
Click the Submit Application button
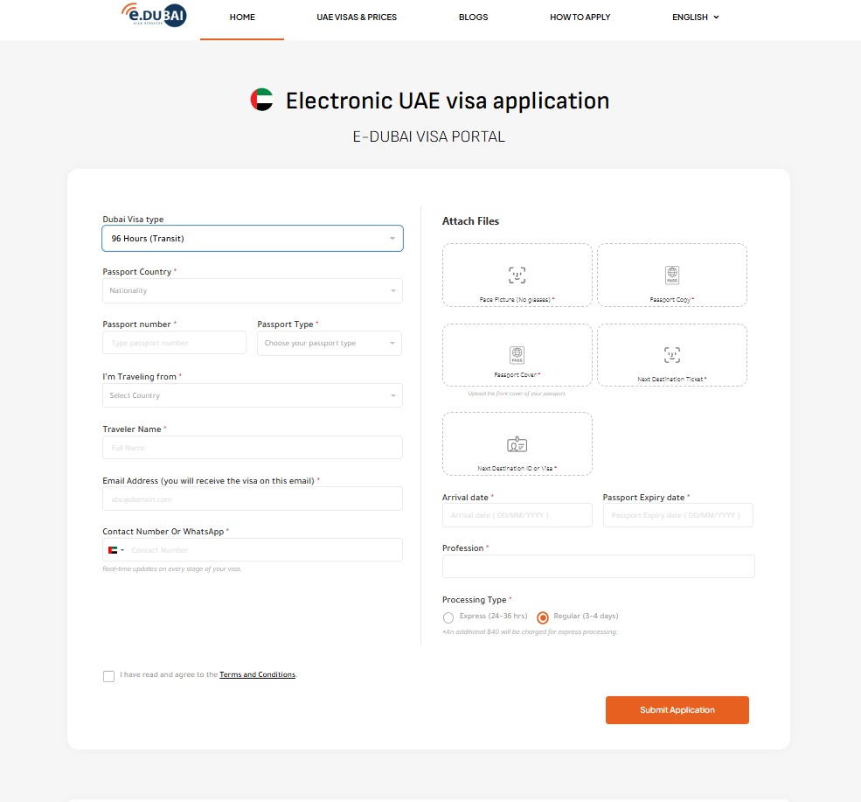click(x=677, y=710)
